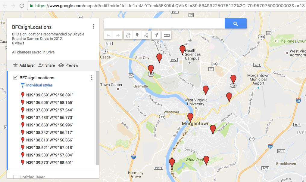
Task: Click the redo arrow in map toolbar
Action: pos(118,35)
